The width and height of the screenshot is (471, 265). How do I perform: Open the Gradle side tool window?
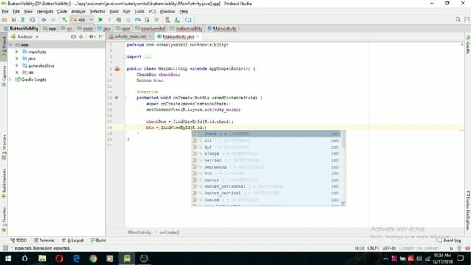[468, 45]
